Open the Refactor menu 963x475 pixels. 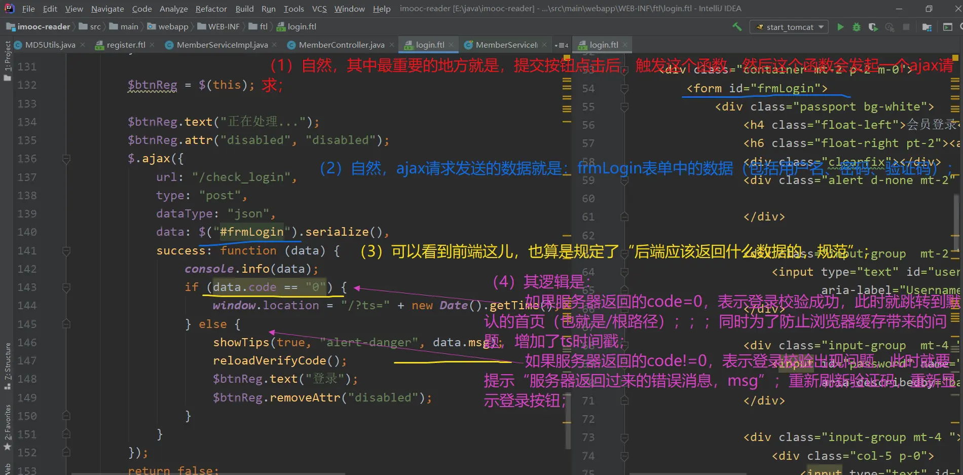[x=211, y=9]
